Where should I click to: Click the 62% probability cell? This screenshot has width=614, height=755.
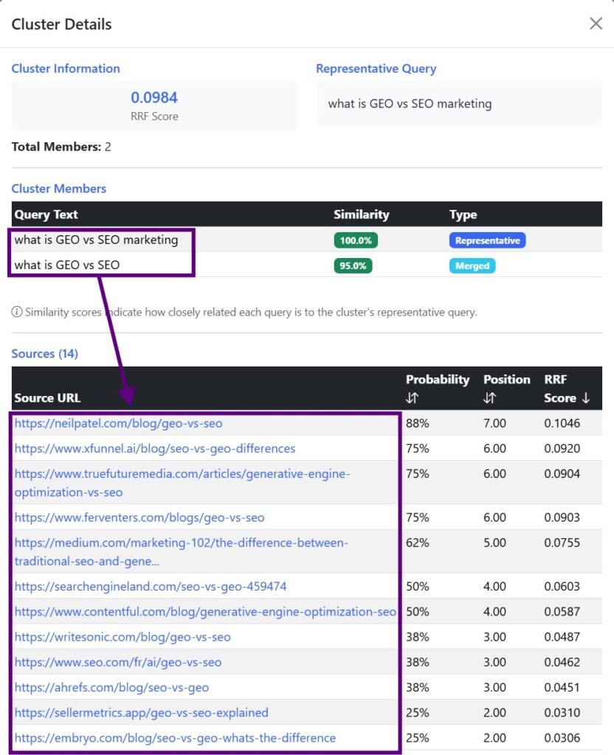[x=418, y=543]
